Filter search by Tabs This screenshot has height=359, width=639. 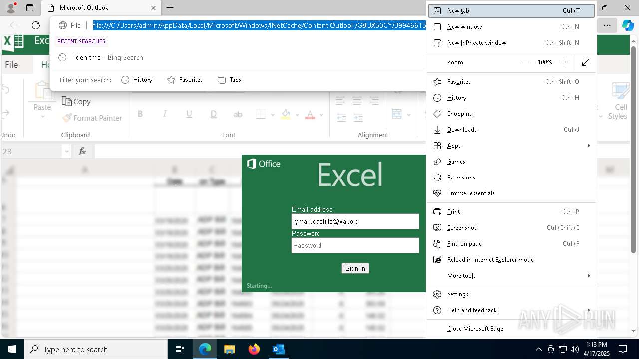pos(229,80)
